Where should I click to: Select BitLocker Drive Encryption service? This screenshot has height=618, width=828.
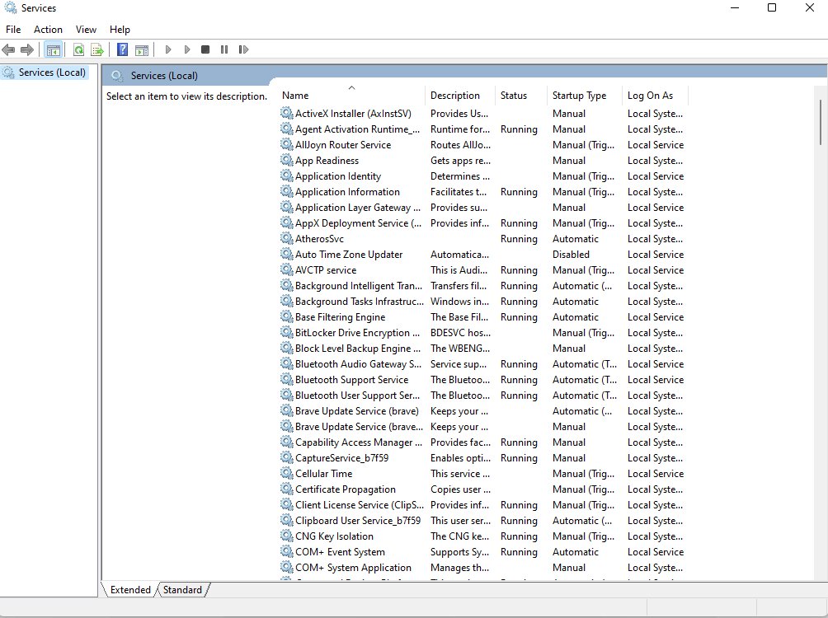coord(482,333)
